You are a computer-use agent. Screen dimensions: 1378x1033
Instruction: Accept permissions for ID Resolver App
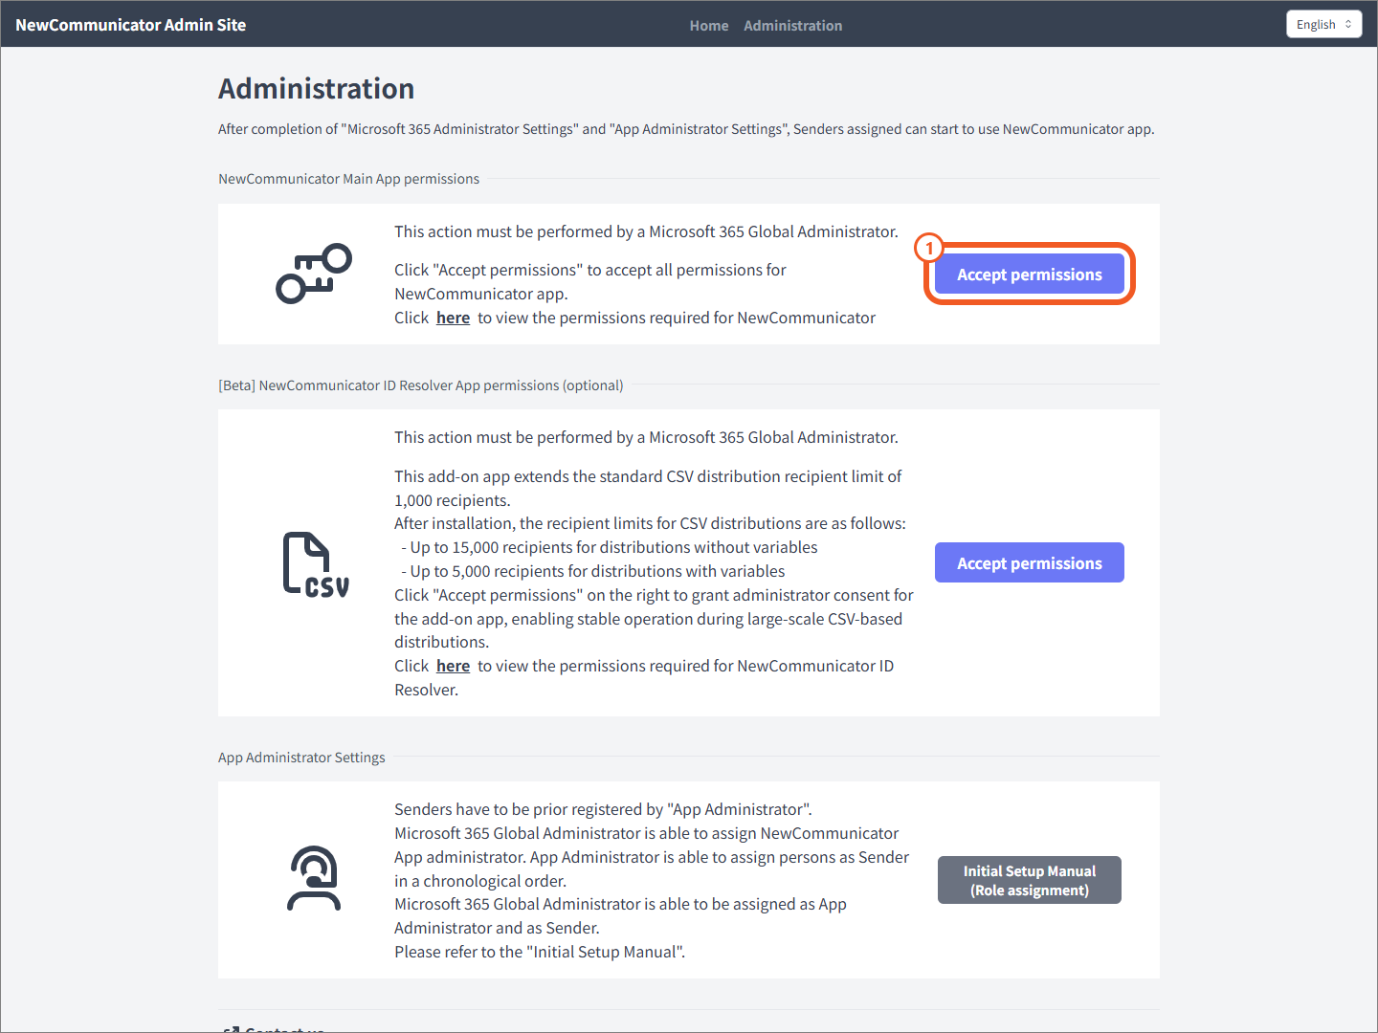[1030, 563]
